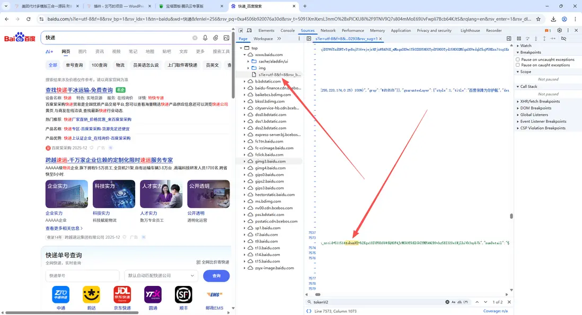Click the voice search microphone on Baidu
Viewport: 582px width, 315px height.
coord(205,38)
